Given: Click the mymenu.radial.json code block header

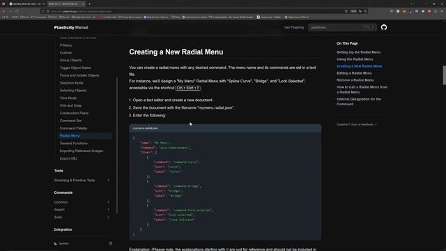Looking at the screenshot, I should click(x=225, y=128).
